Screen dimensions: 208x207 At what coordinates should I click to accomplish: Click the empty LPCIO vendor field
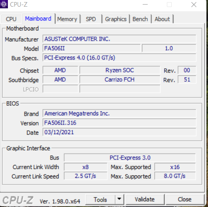coord(60,89)
